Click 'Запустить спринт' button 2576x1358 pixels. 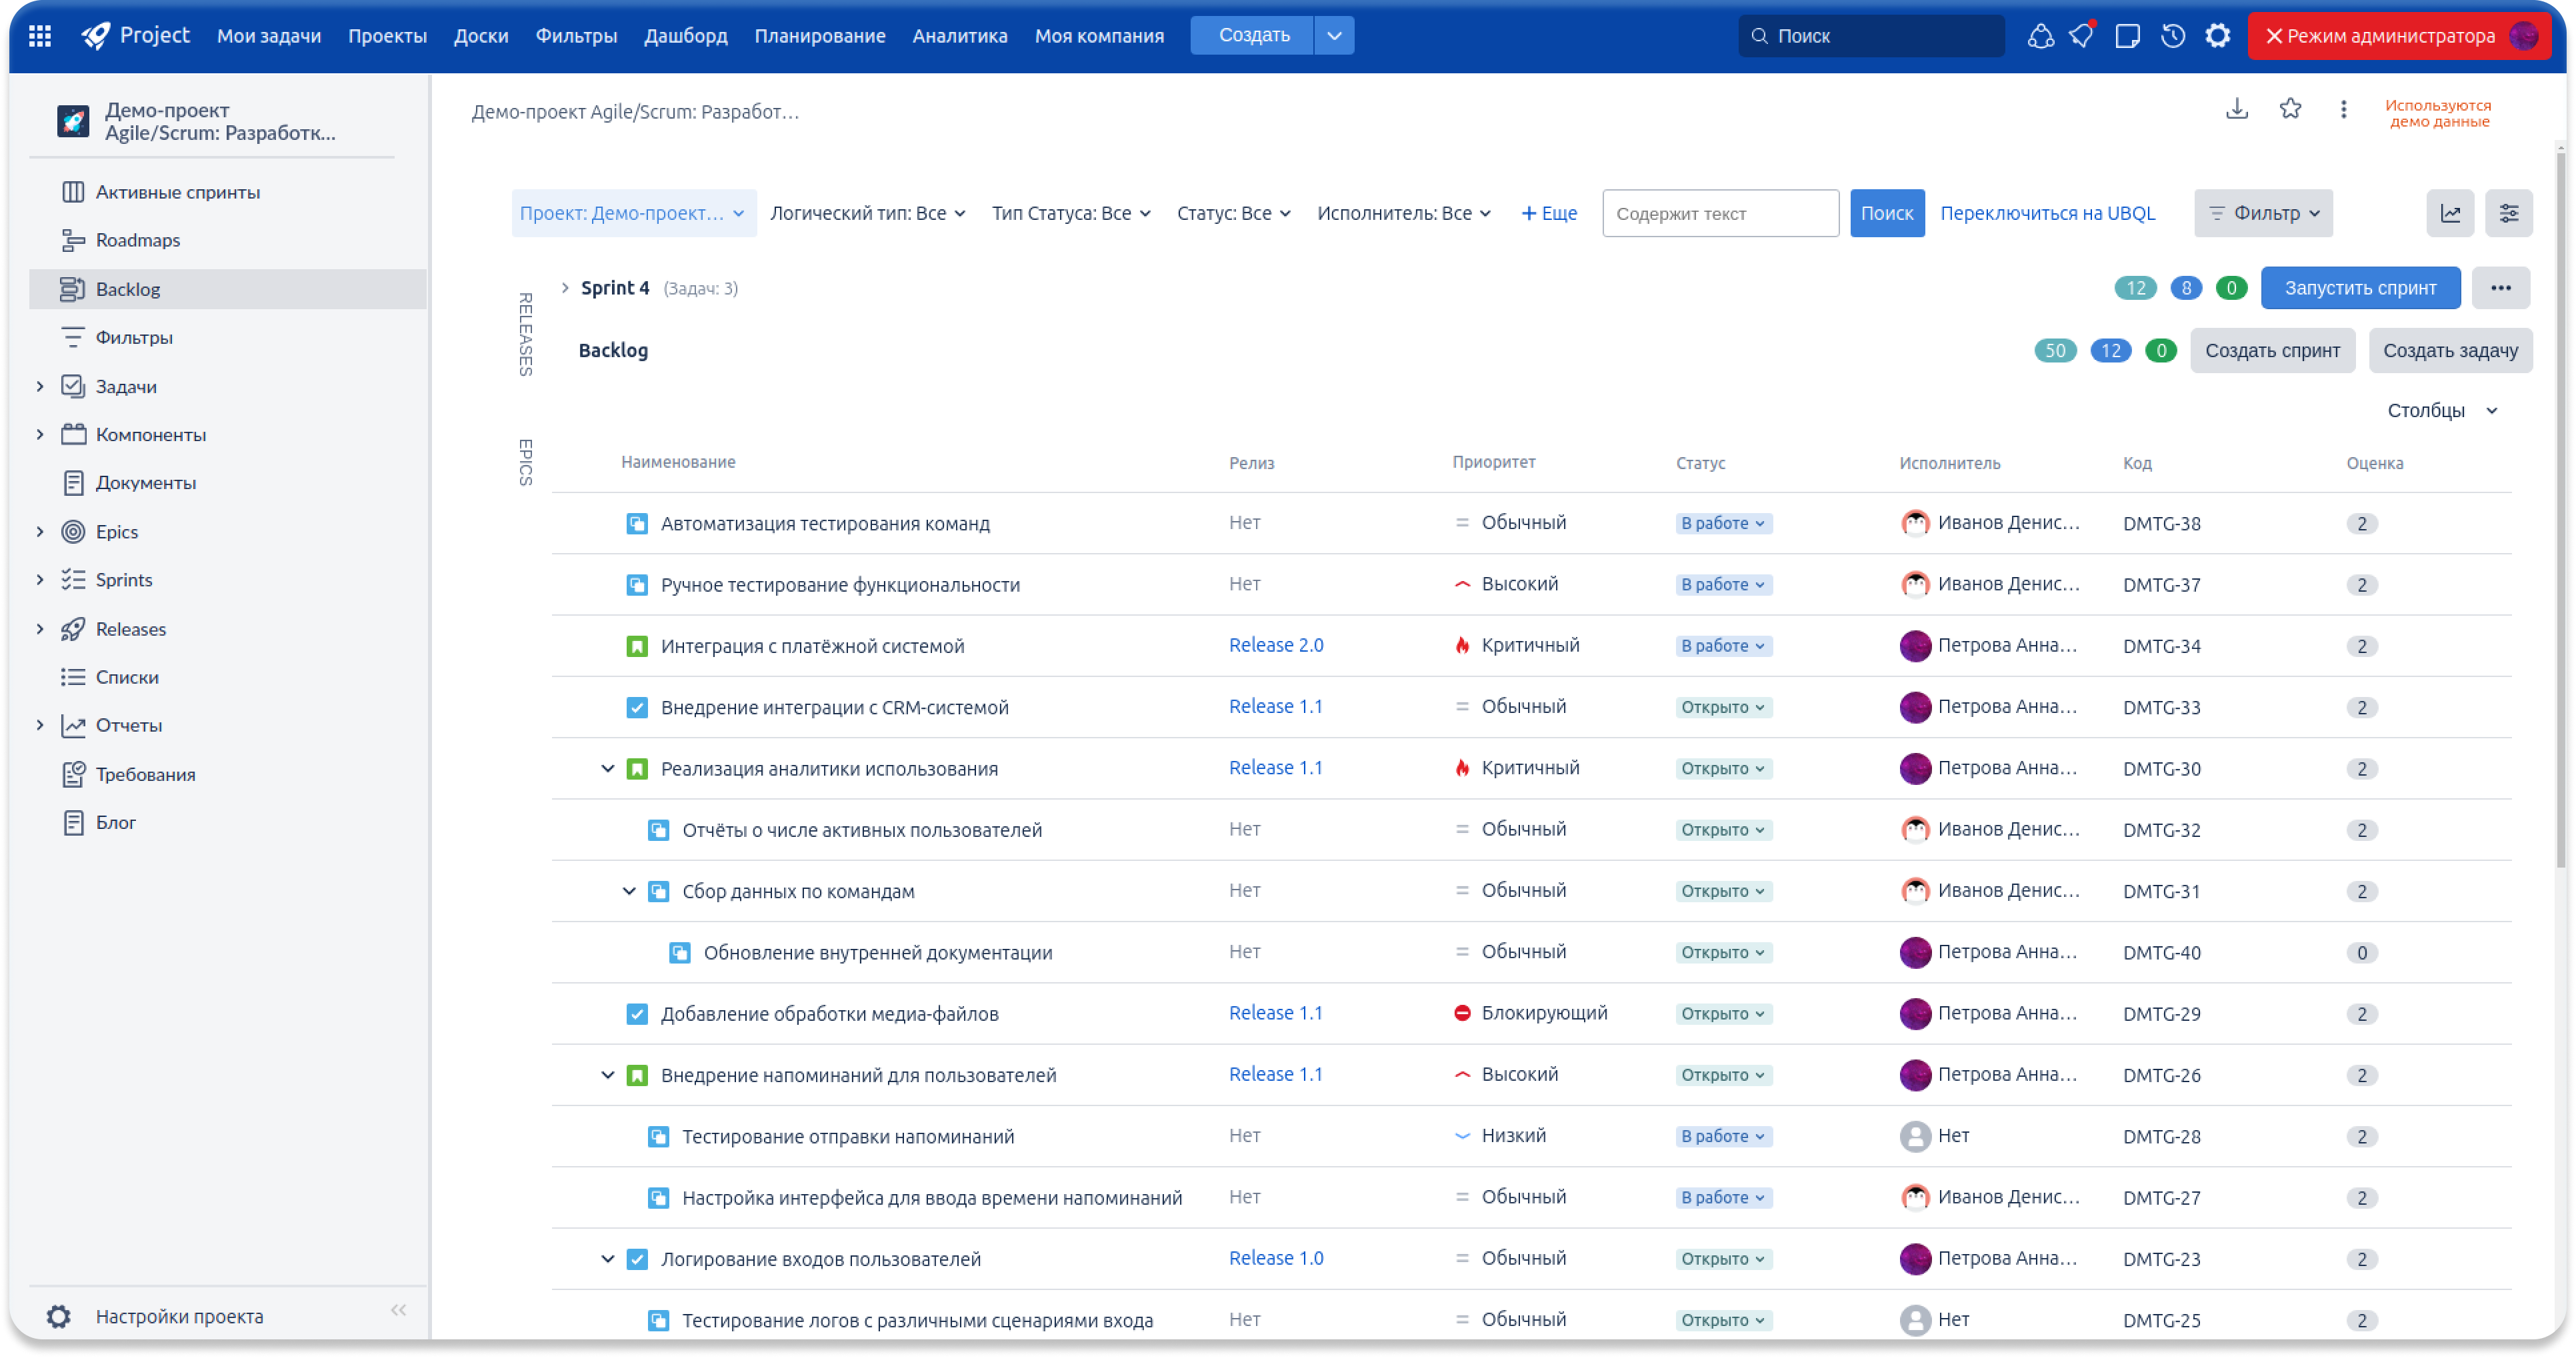point(2359,288)
